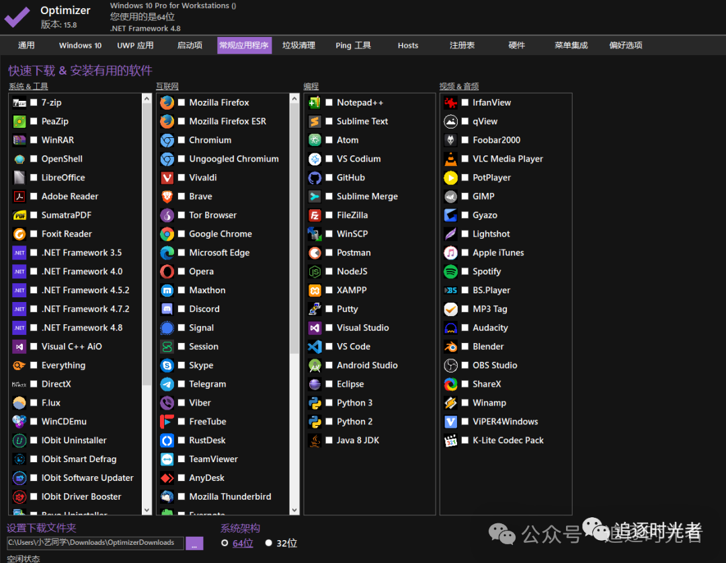The width and height of the screenshot is (726, 563).
Task: Click the GitHub icon
Action: [x=315, y=178]
